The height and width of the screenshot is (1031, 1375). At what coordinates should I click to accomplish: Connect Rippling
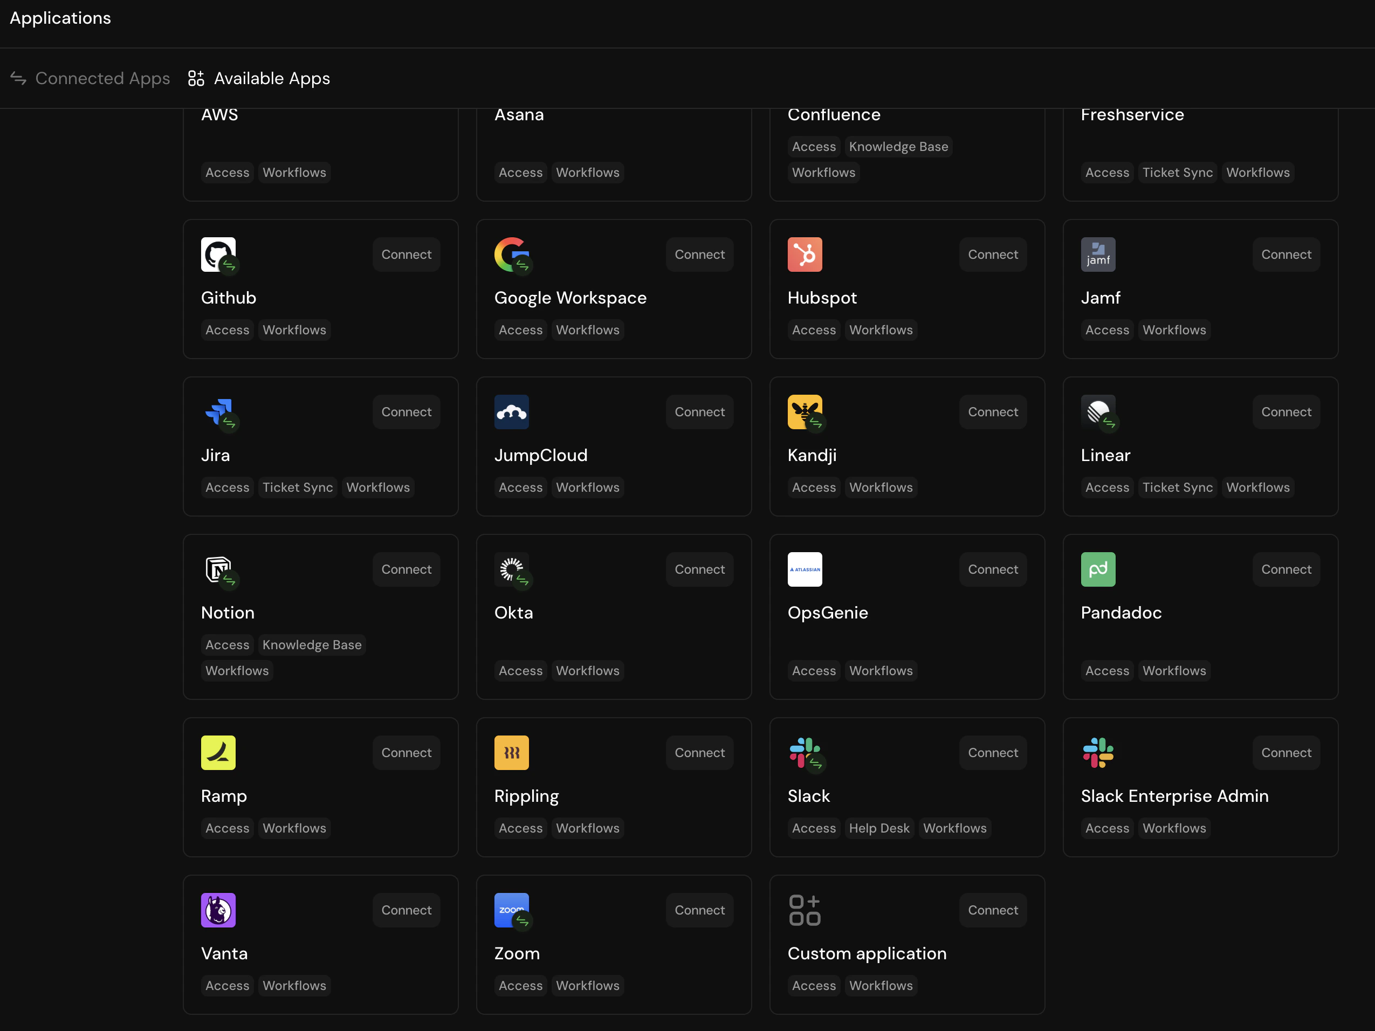pos(699,753)
